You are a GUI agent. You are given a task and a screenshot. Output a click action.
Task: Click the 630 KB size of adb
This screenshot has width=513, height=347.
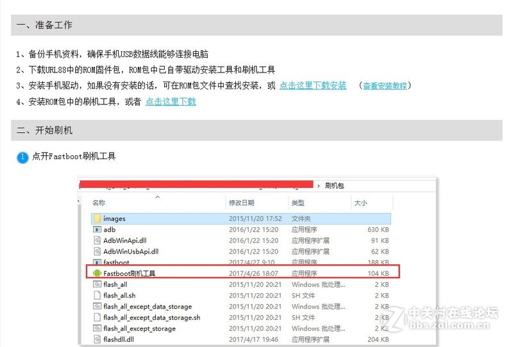[378, 230]
